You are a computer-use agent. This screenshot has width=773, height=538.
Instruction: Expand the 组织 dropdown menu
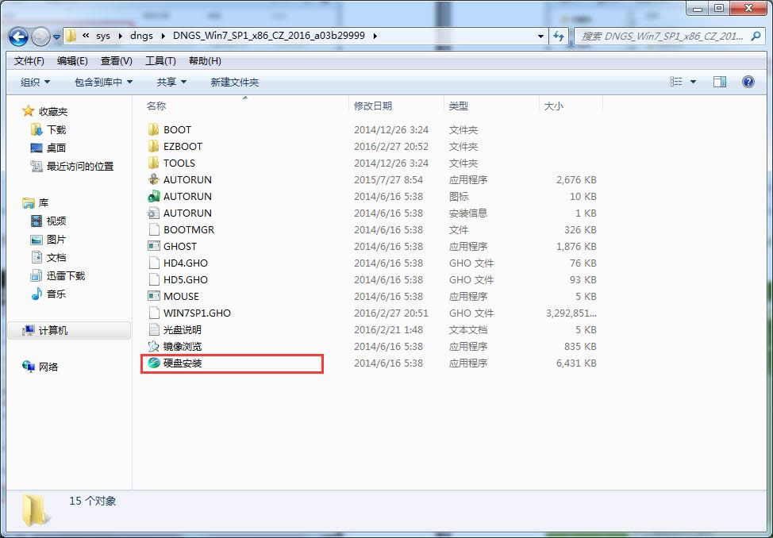click(35, 83)
